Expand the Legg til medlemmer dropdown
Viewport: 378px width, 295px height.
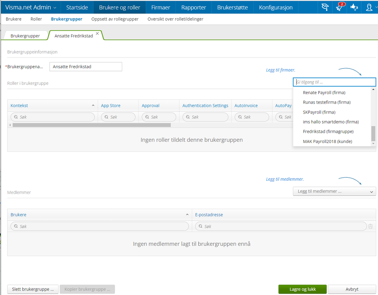(334, 191)
